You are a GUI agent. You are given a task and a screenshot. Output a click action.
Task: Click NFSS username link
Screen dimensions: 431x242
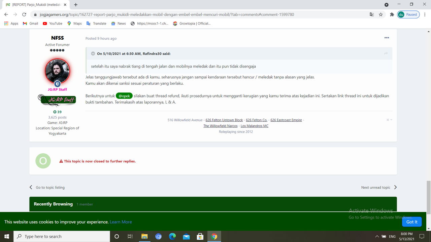click(x=57, y=38)
